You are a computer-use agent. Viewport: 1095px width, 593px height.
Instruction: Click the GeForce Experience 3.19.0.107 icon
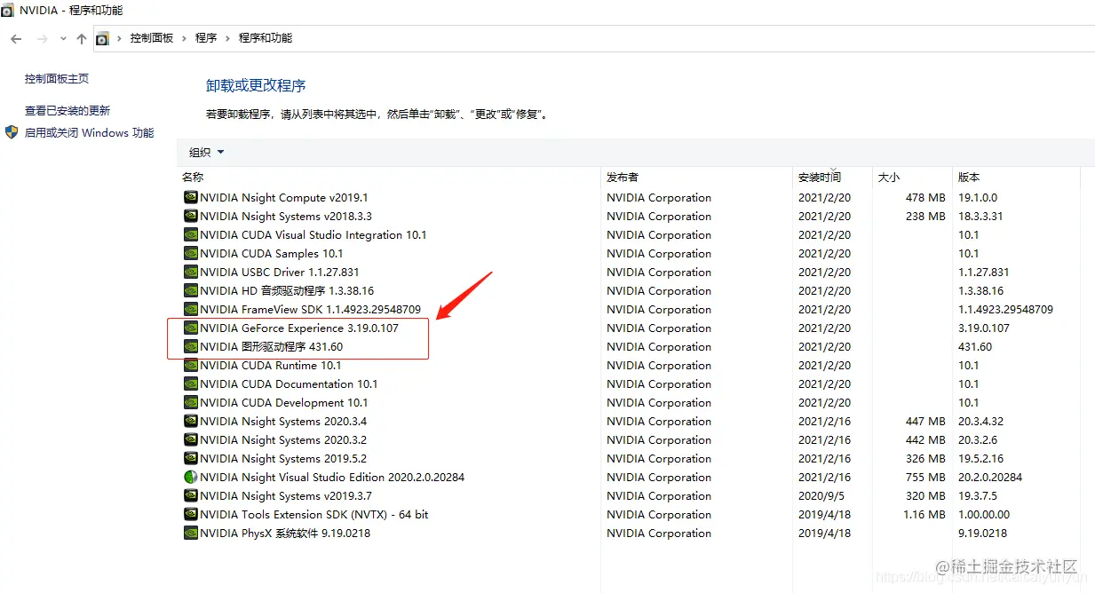(190, 328)
